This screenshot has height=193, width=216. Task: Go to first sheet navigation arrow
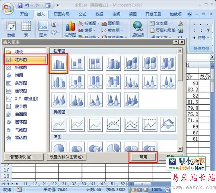click(x=4, y=184)
